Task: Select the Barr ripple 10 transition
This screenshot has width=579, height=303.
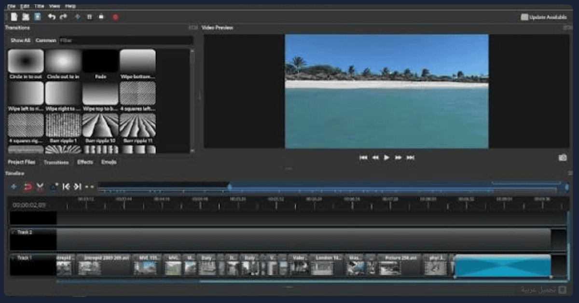Action: [100, 129]
